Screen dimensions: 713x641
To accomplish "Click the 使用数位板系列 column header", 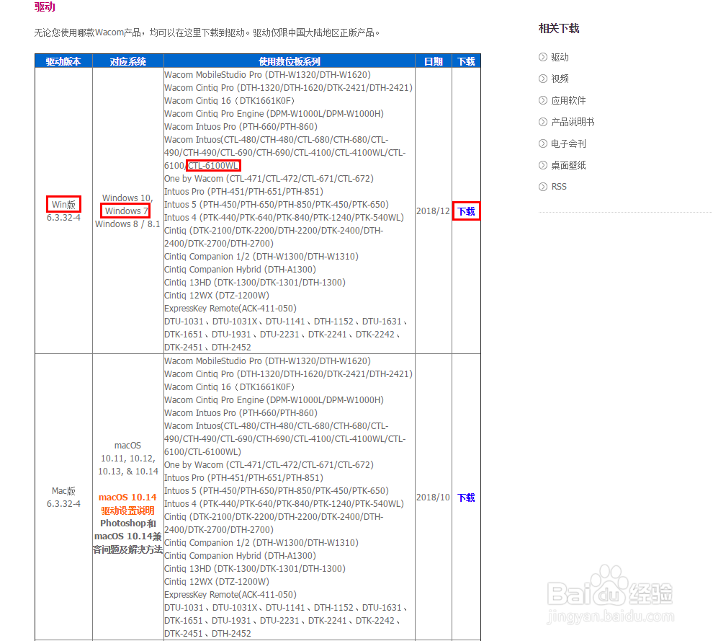I will pyautogui.click(x=290, y=61).
